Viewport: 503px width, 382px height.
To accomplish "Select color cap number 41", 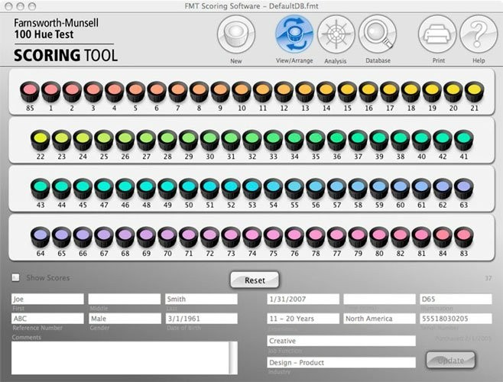I will (x=464, y=140).
